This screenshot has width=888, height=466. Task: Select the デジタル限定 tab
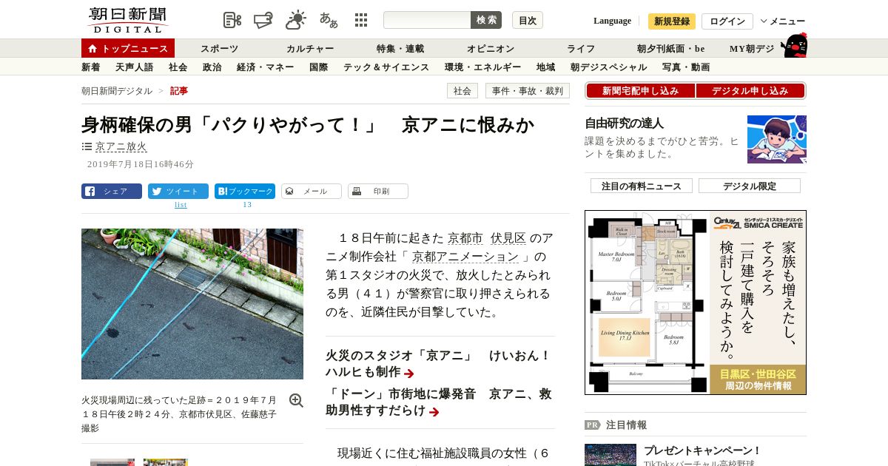750,186
